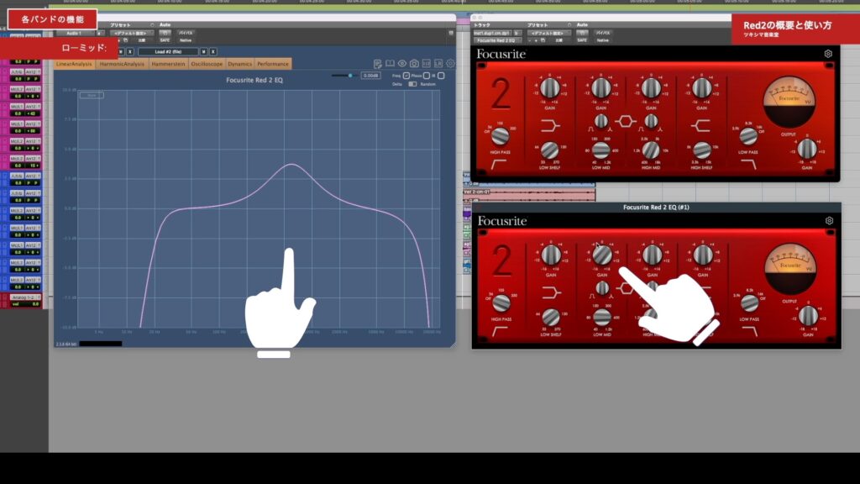
Task: Open the Audio 1 track selector
Action: point(74,33)
